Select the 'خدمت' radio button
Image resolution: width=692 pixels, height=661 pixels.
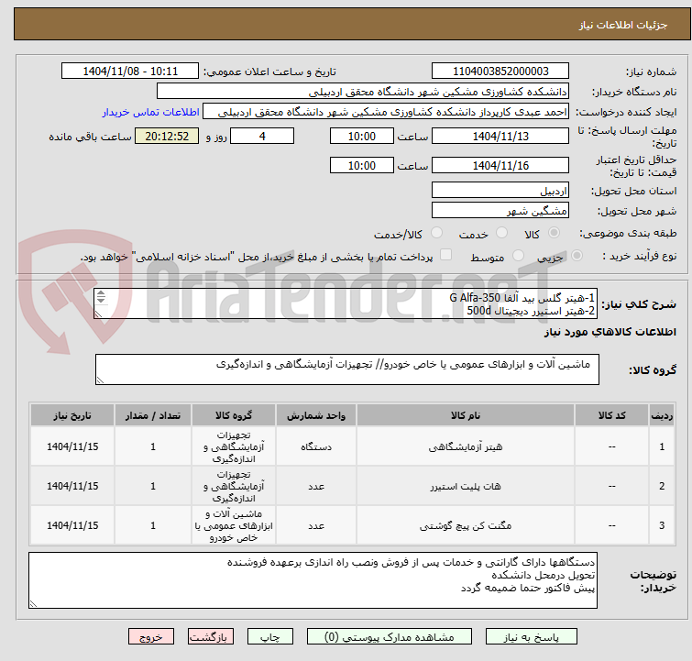tap(501, 232)
